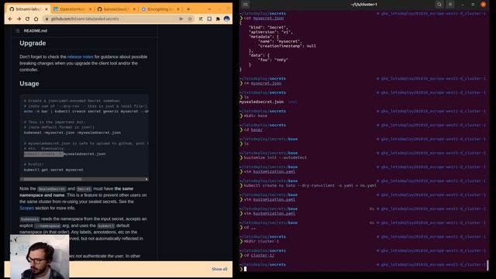Screen dimensions: 496x279
Task: Click the right arrow of code scrollbar
Action: [x=146, y=179]
